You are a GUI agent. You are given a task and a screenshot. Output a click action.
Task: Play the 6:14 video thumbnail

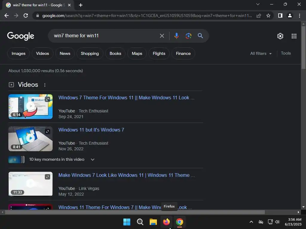coord(30,106)
